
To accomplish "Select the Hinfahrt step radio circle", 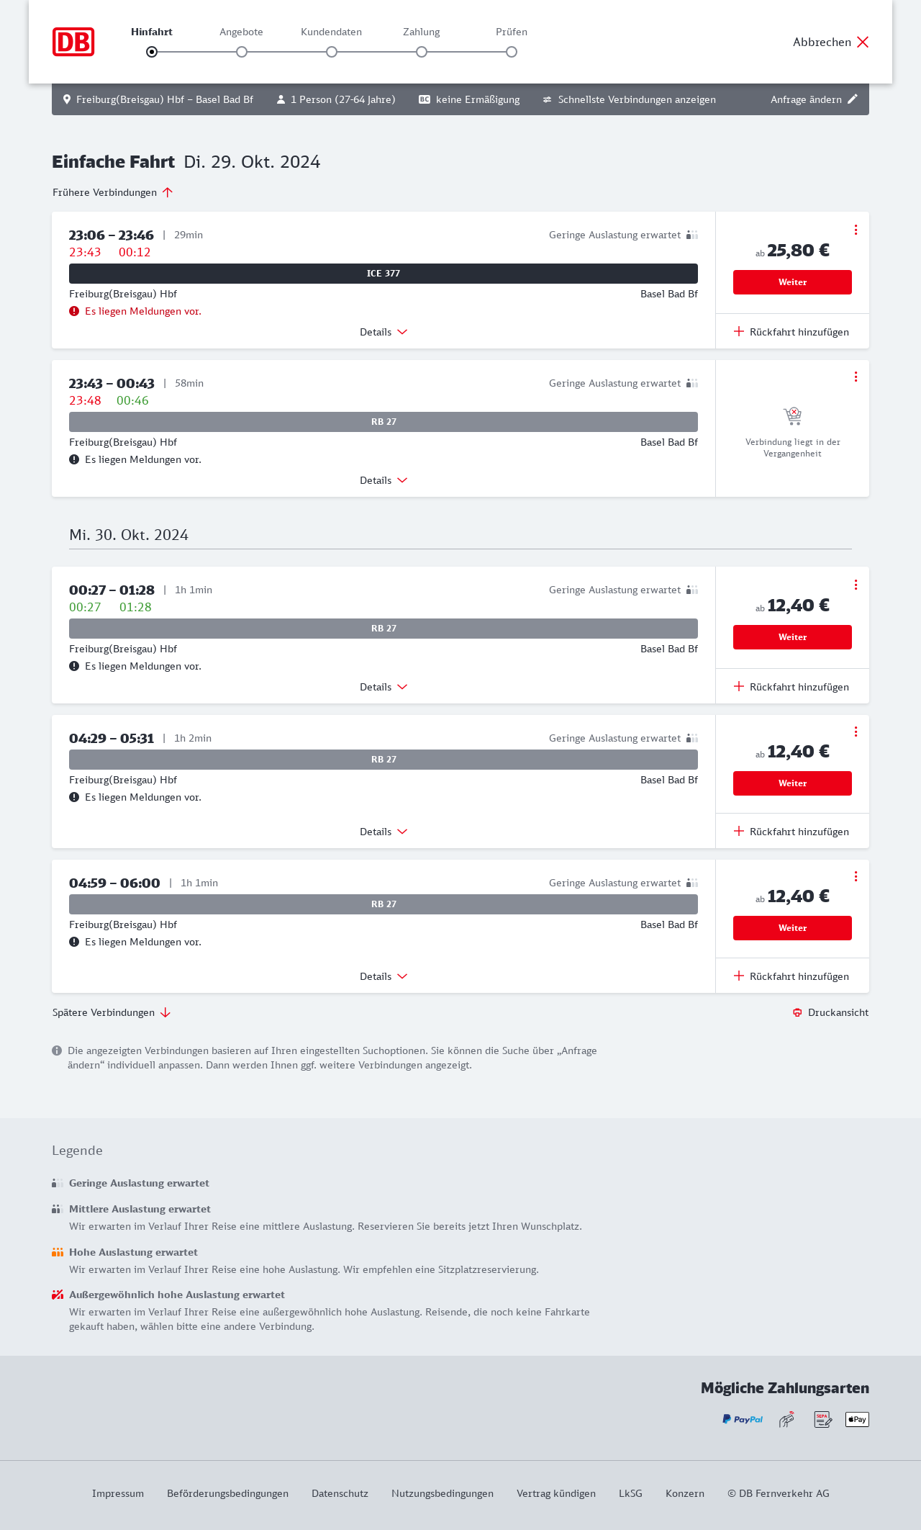I will click(152, 52).
